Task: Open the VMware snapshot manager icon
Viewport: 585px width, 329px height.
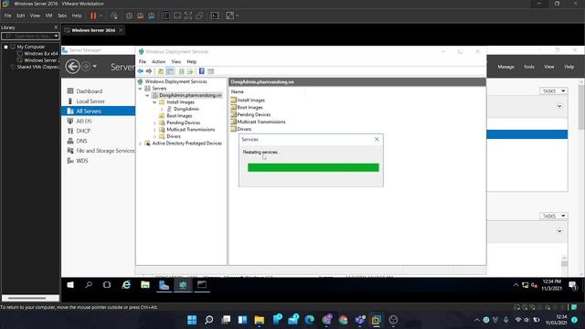Action: coord(152,16)
